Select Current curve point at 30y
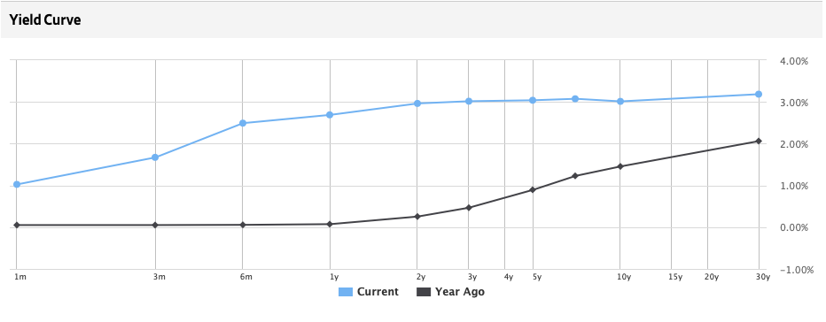Viewport: 826px width, 322px height. [759, 94]
